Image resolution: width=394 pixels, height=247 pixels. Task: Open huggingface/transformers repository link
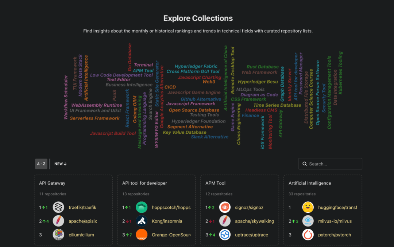pyautogui.click(x=337, y=208)
